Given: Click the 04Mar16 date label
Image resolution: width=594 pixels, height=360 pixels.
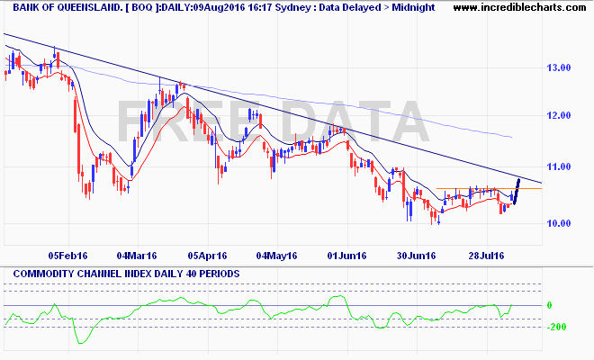Looking at the screenshot, I should [137, 256].
